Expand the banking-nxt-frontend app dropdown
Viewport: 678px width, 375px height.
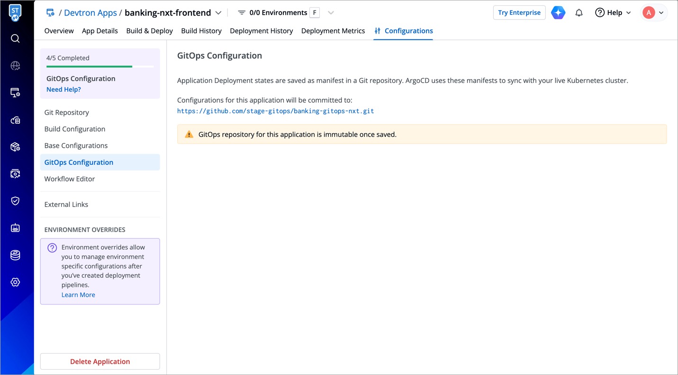pyautogui.click(x=218, y=13)
